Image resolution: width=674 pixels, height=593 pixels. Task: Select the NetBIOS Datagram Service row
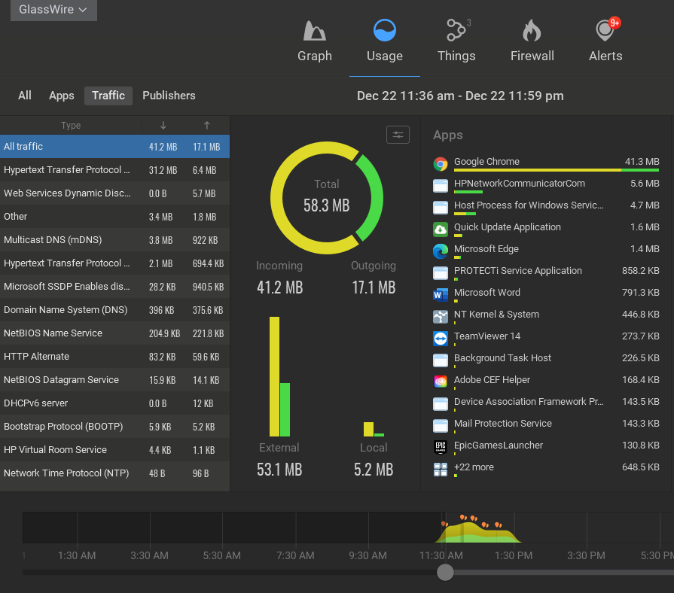(x=114, y=379)
